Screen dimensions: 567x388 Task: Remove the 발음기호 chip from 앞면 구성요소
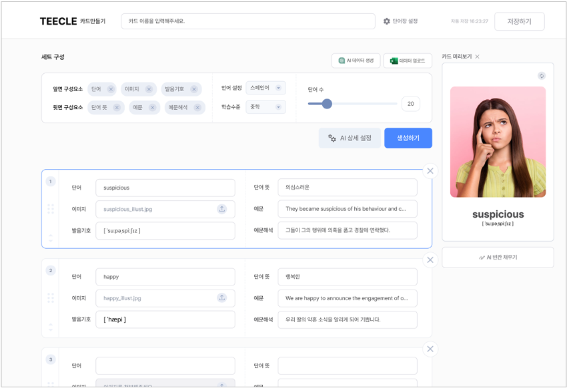pos(194,89)
